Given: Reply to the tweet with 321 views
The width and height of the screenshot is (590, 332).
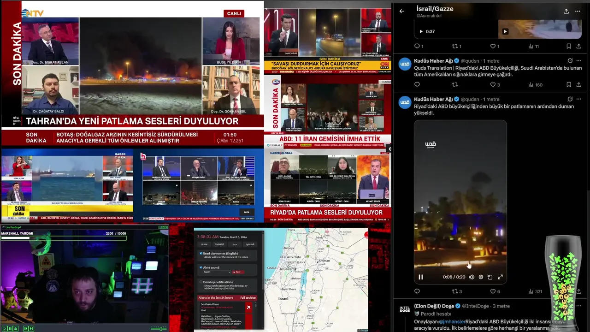Looking at the screenshot, I should pyautogui.click(x=417, y=291).
